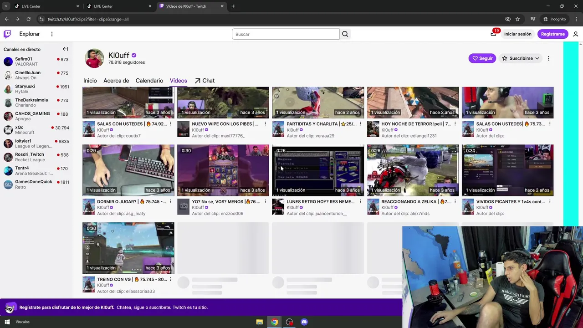This screenshot has height=328, width=583.
Task: Open the three-dot menu next to Explorar
Action: coord(52,34)
